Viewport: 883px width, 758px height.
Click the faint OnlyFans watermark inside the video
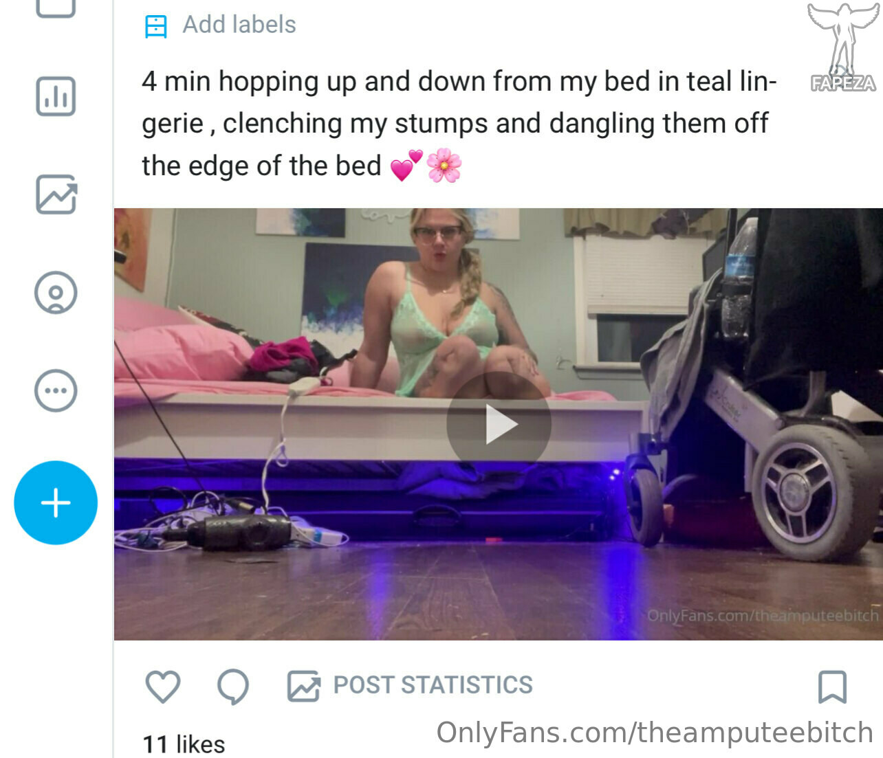[763, 615]
